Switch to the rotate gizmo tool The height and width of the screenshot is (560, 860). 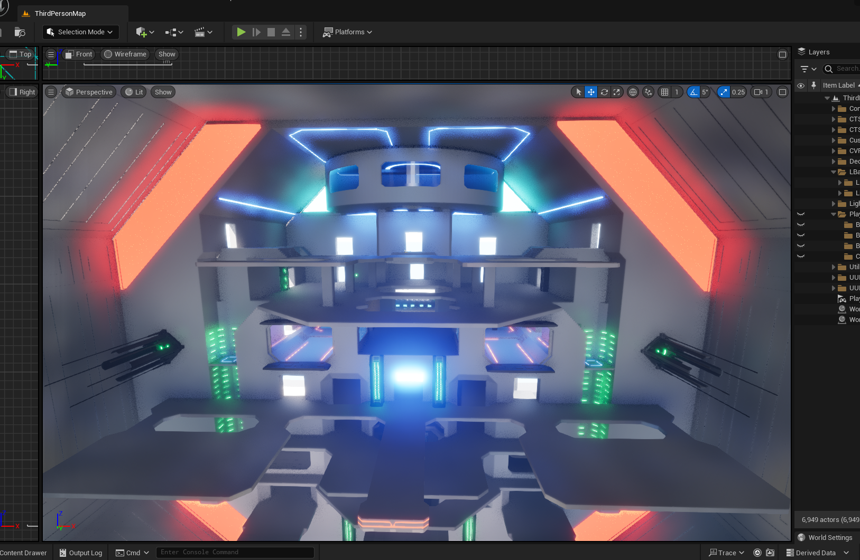[604, 92]
